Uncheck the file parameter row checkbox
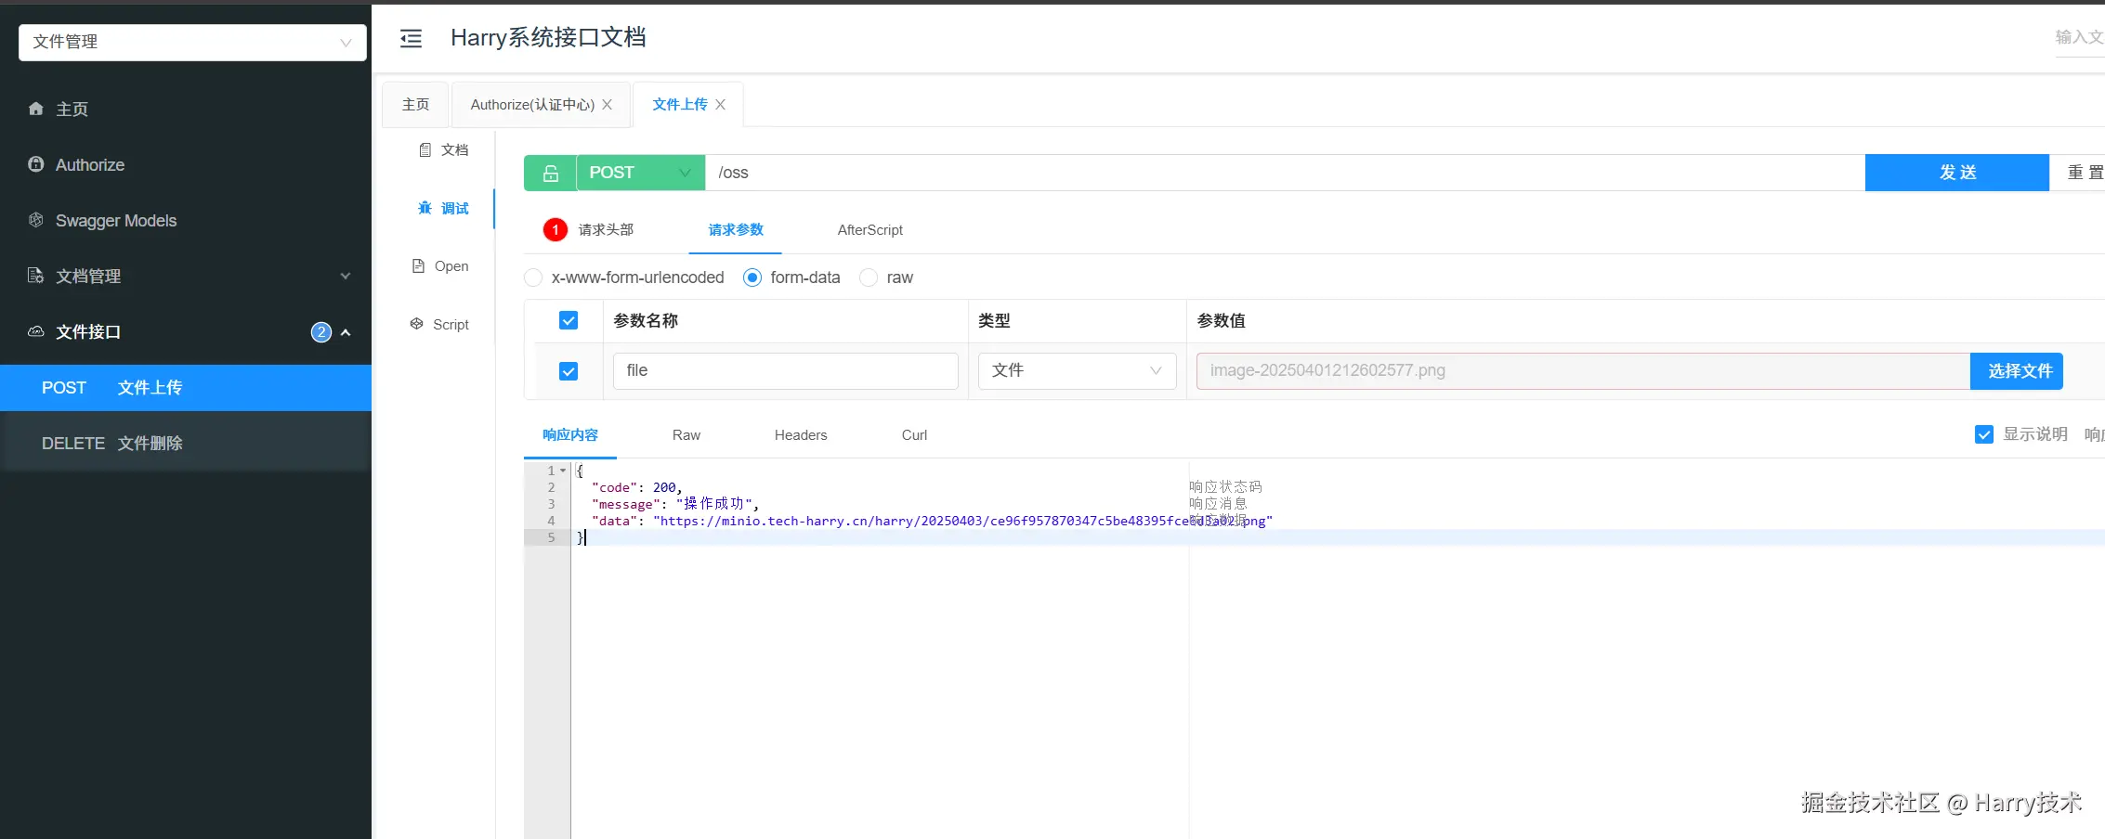Image resolution: width=2105 pixels, height=839 pixels. (x=569, y=371)
